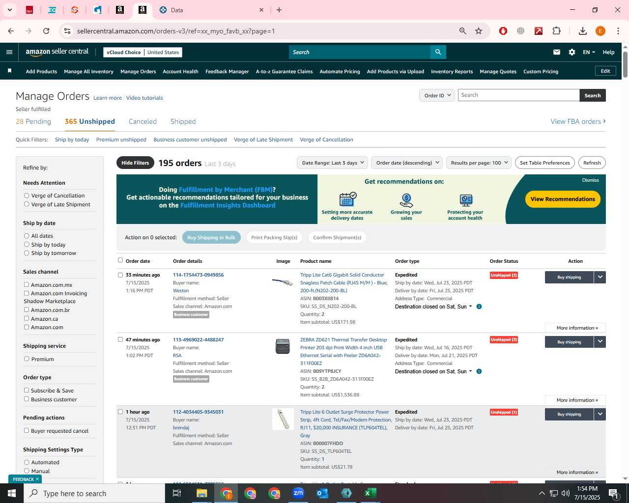Screen dimensions: 629x503
Task: Click the info icon for order 113-4969022-4488247
Action: click(x=479, y=371)
